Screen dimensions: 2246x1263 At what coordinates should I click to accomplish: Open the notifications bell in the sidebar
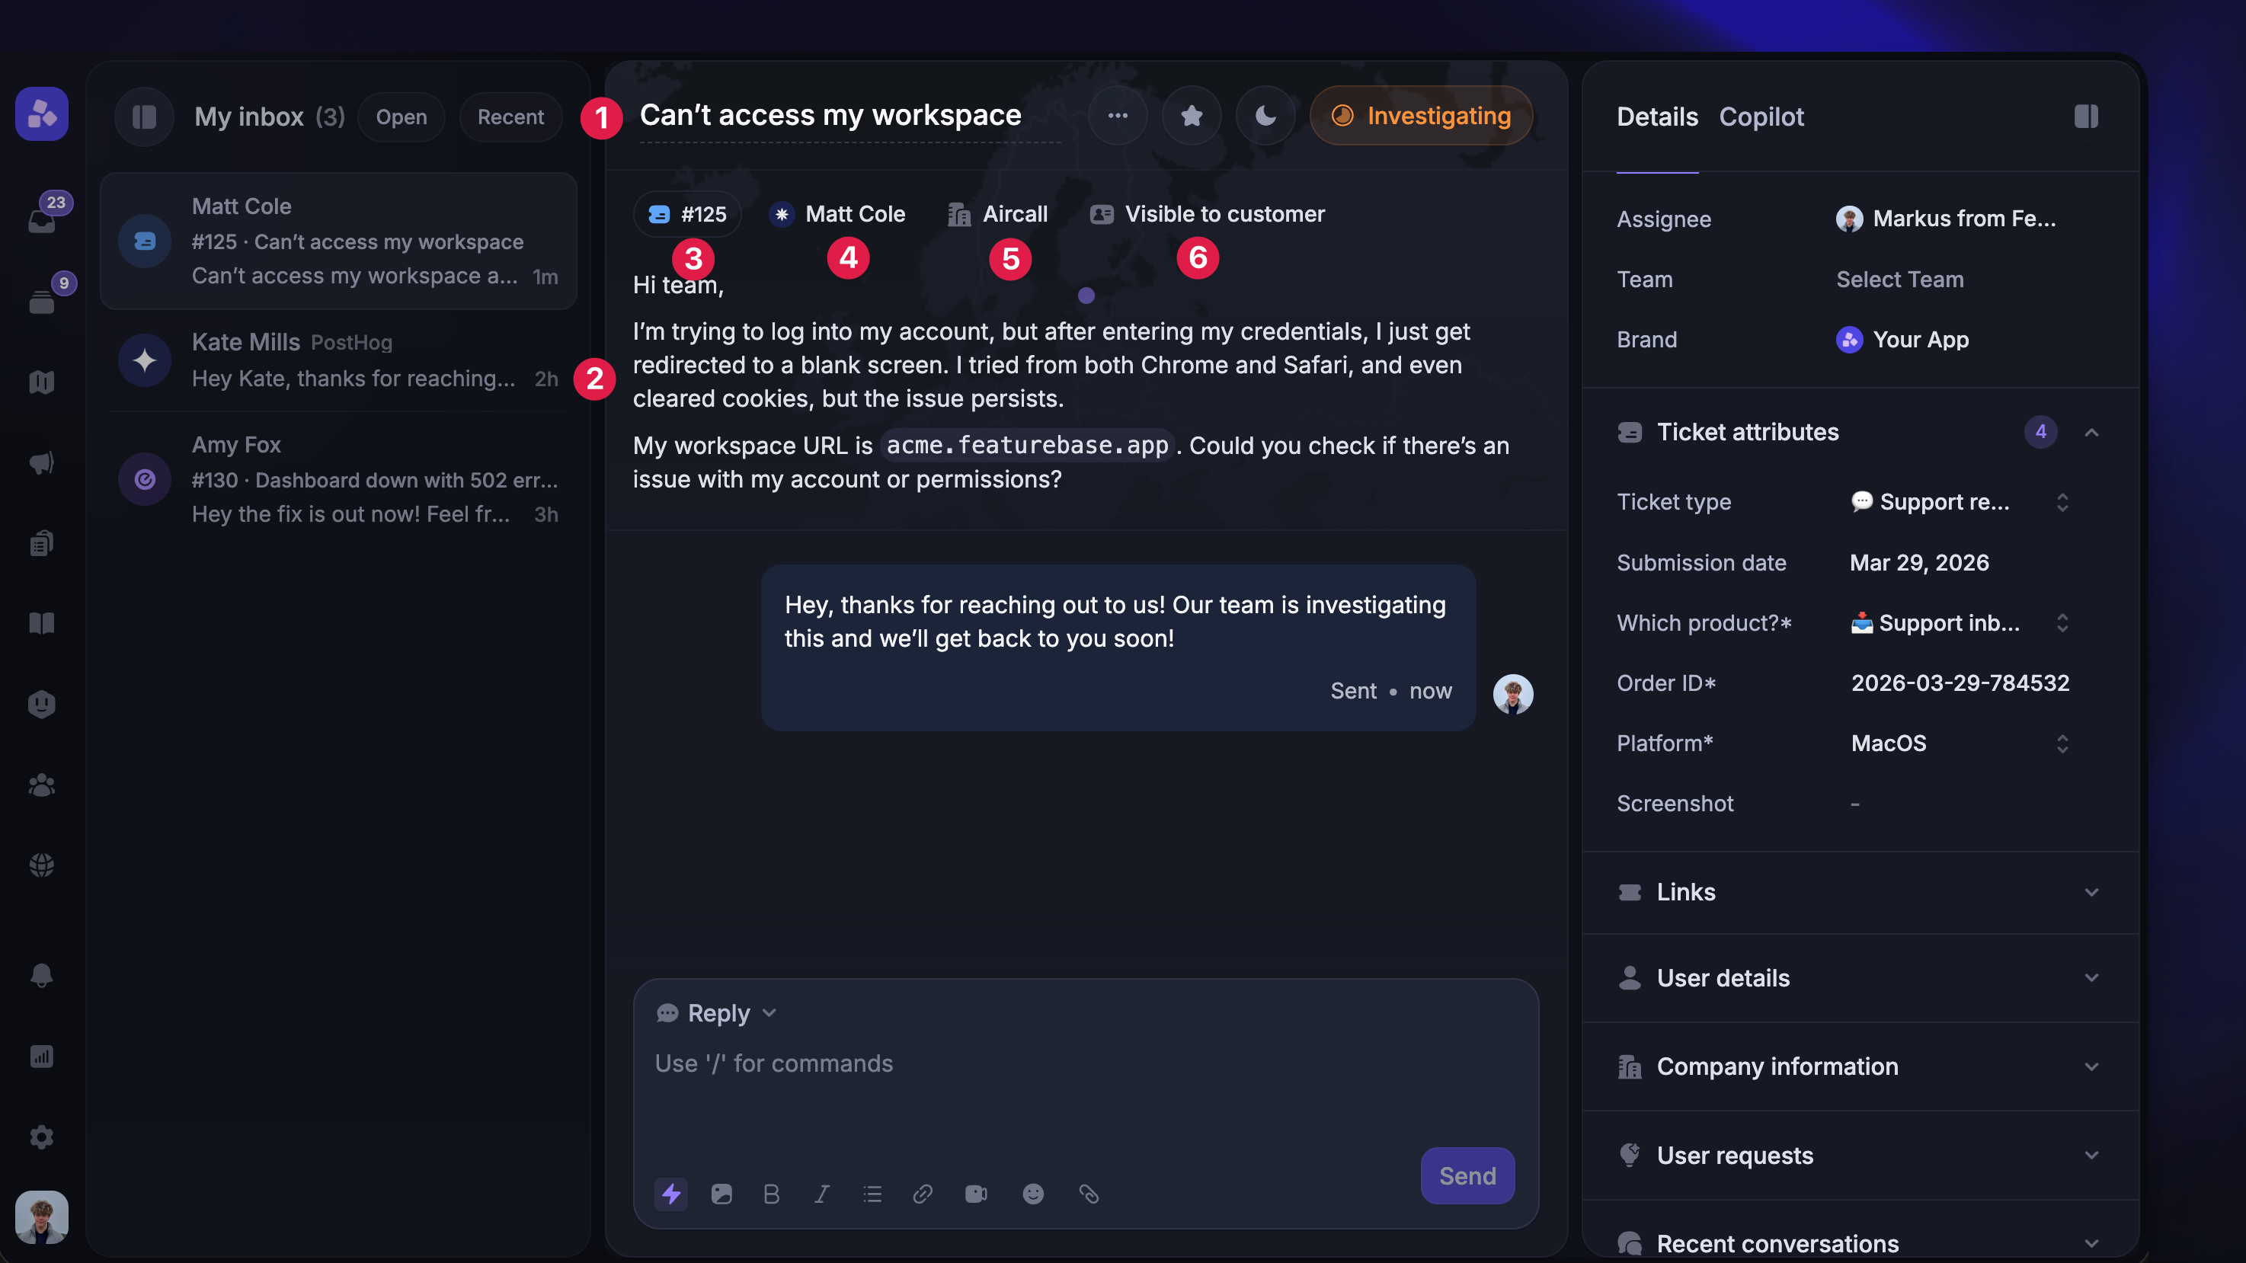[x=42, y=974]
